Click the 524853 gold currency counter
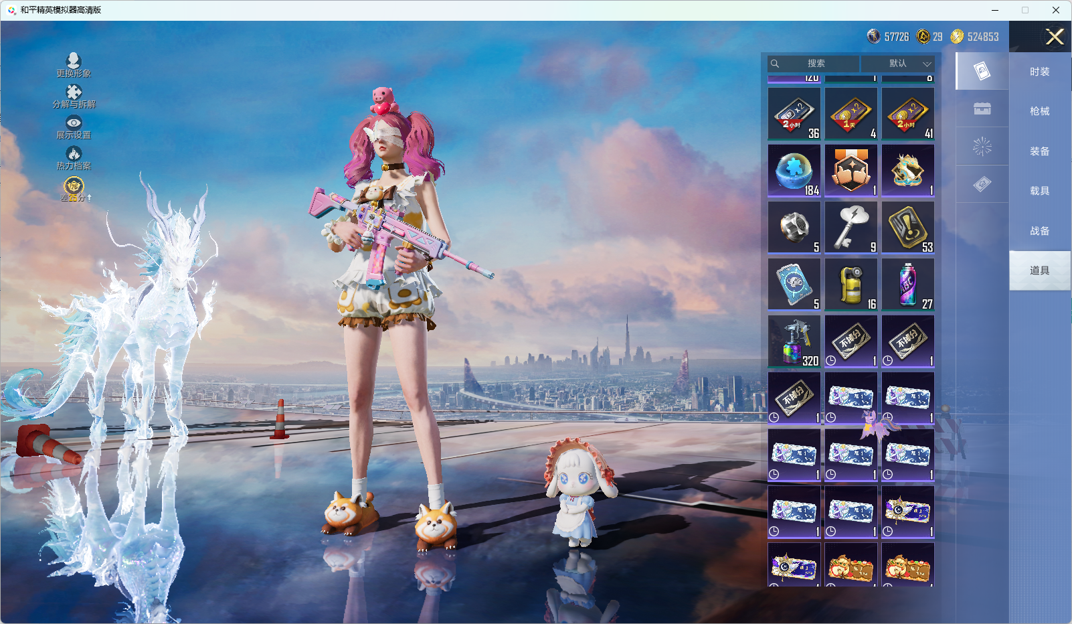 click(x=974, y=37)
